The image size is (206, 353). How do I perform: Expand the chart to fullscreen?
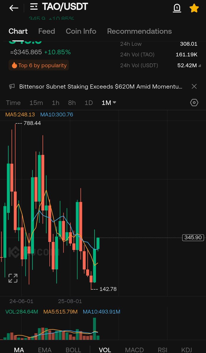click(13, 278)
